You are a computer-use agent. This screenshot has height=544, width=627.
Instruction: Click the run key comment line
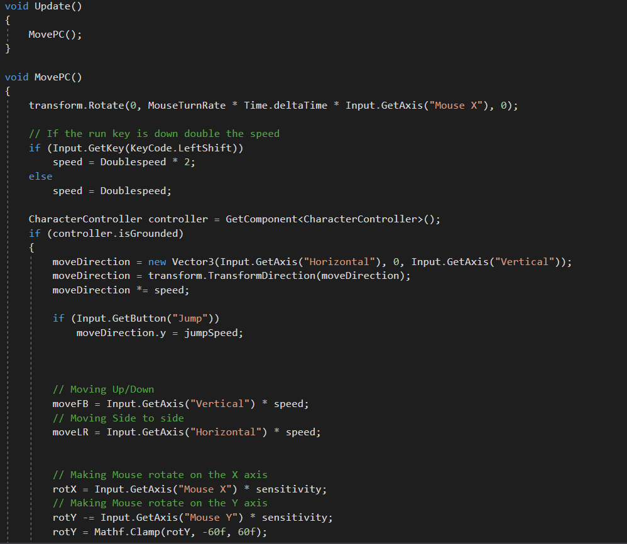tap(154, 133)
